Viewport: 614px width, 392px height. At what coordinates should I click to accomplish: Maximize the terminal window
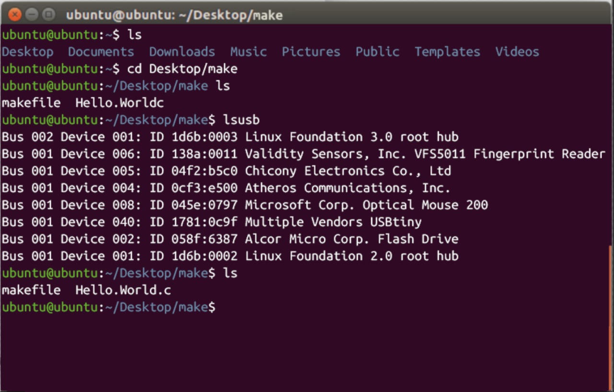click(x=48, y=14)
